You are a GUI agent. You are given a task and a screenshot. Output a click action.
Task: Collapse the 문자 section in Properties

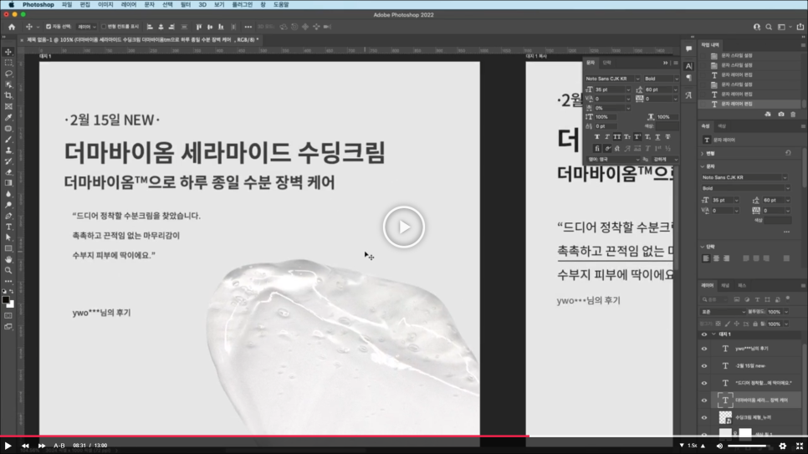[703, 166]
